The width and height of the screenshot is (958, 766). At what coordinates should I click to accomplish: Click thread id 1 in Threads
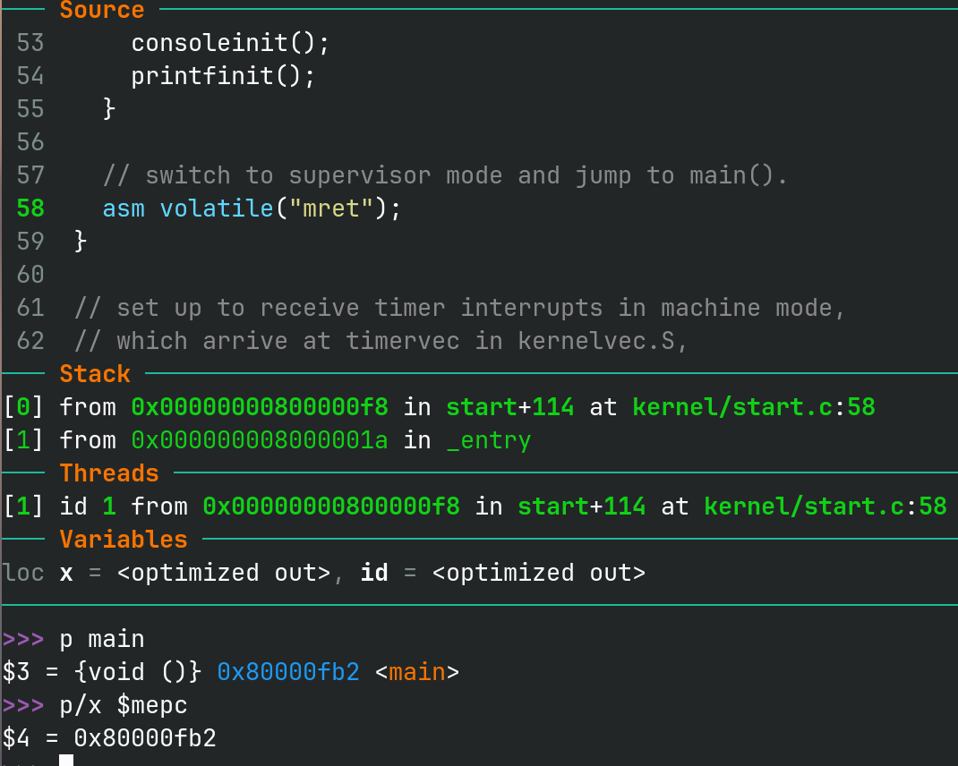pos(109,506)
